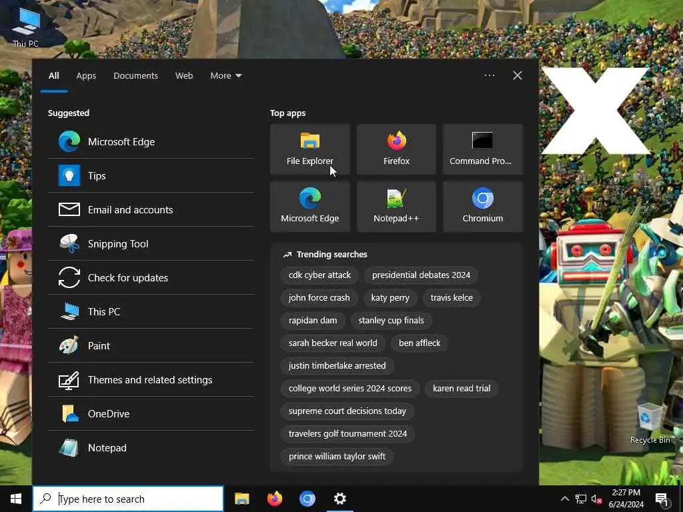Image resolution: width=683 pixels, height=512 pixels.
Task: Search trending 'justin timberlake arrested'
Action: [337, 365]
